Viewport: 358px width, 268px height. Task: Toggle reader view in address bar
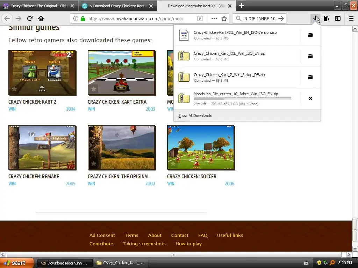point(200,18)
